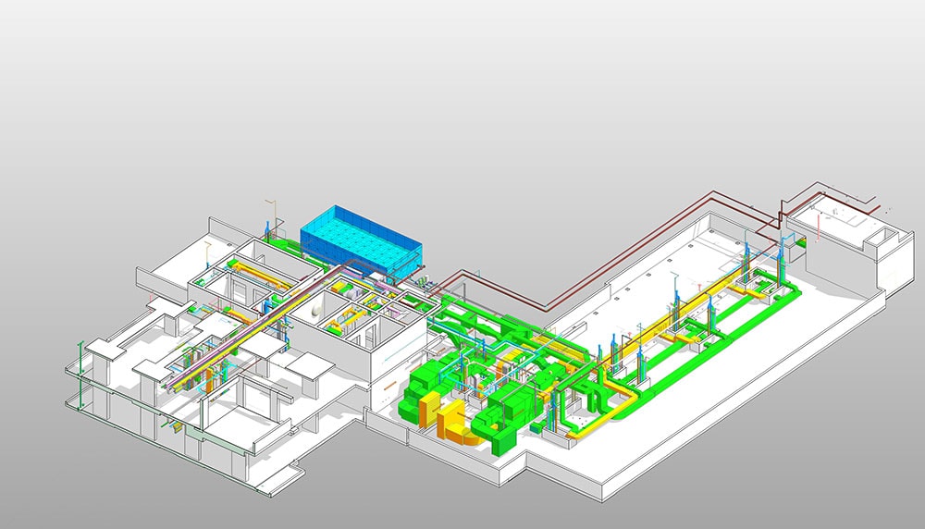Viewport: 925px width, 529px height.
Task: Pick the tall yellow equipment cabinet
Action: point(429,407)
